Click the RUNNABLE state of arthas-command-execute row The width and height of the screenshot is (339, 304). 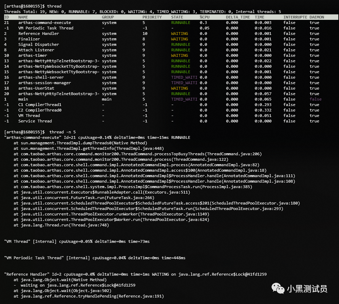click(181, 23)
